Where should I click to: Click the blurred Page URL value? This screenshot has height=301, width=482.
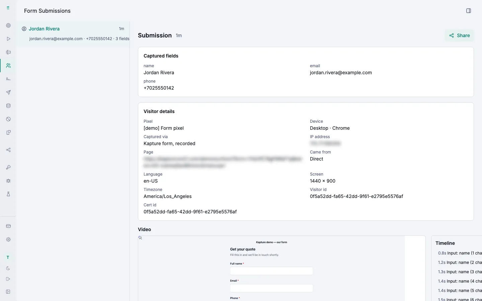point(223,162)
